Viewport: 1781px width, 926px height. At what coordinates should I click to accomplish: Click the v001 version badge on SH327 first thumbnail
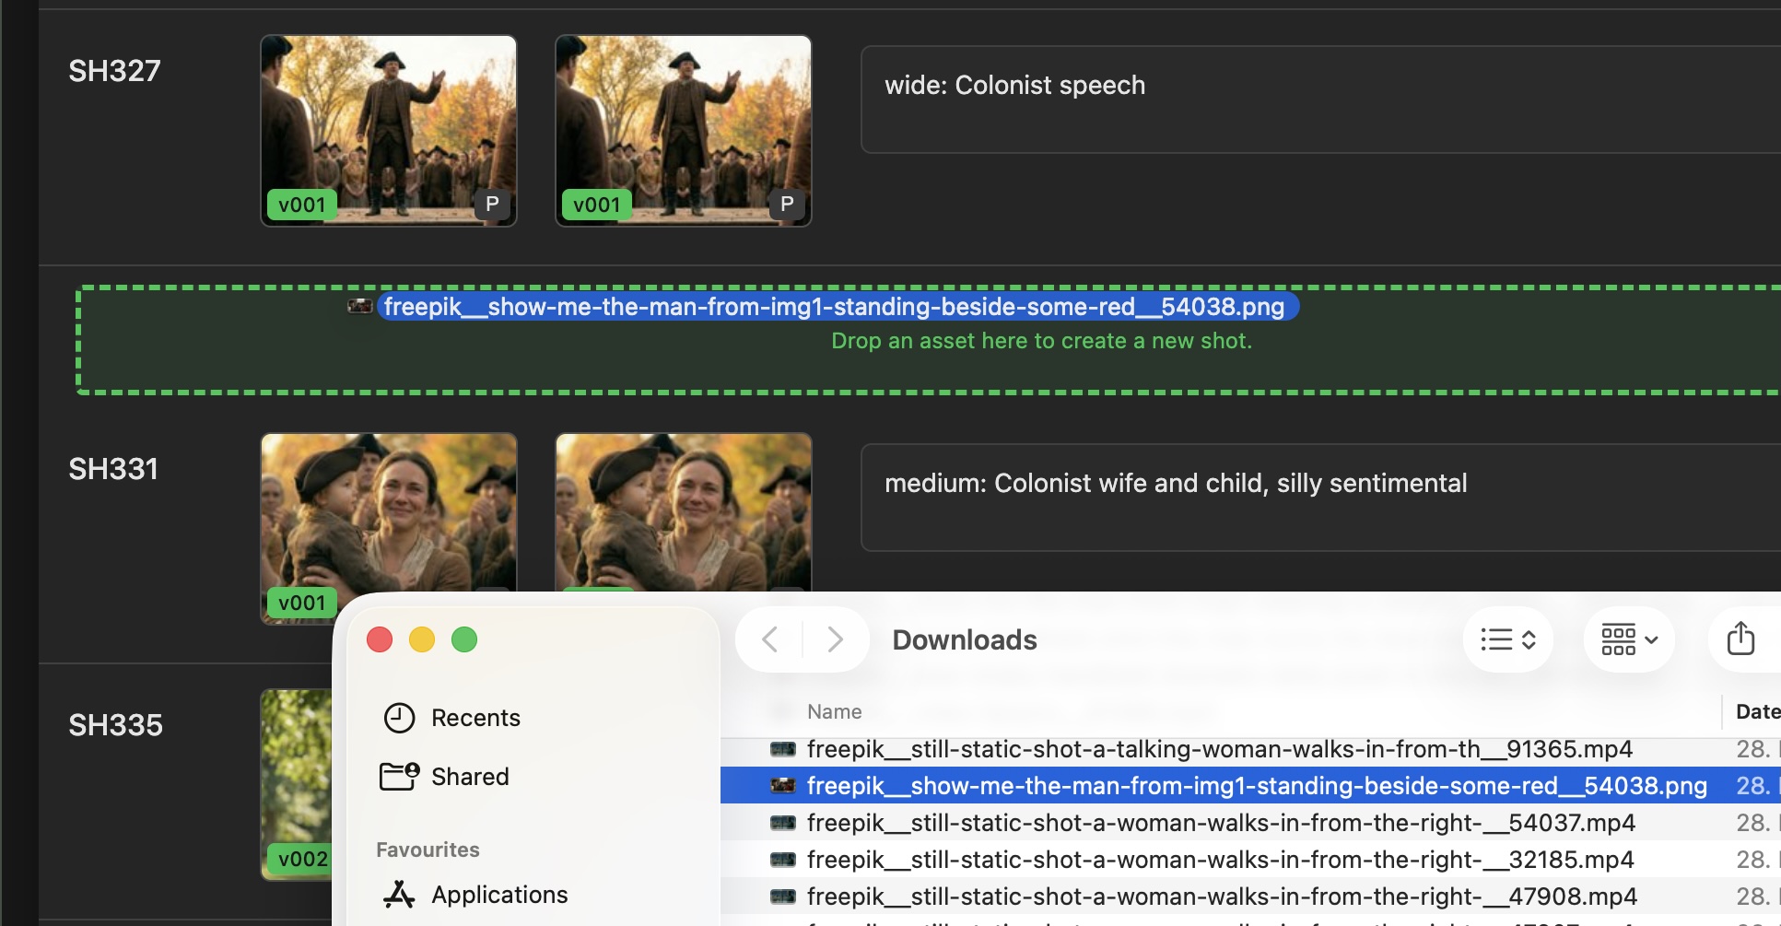tap(302, 205)
